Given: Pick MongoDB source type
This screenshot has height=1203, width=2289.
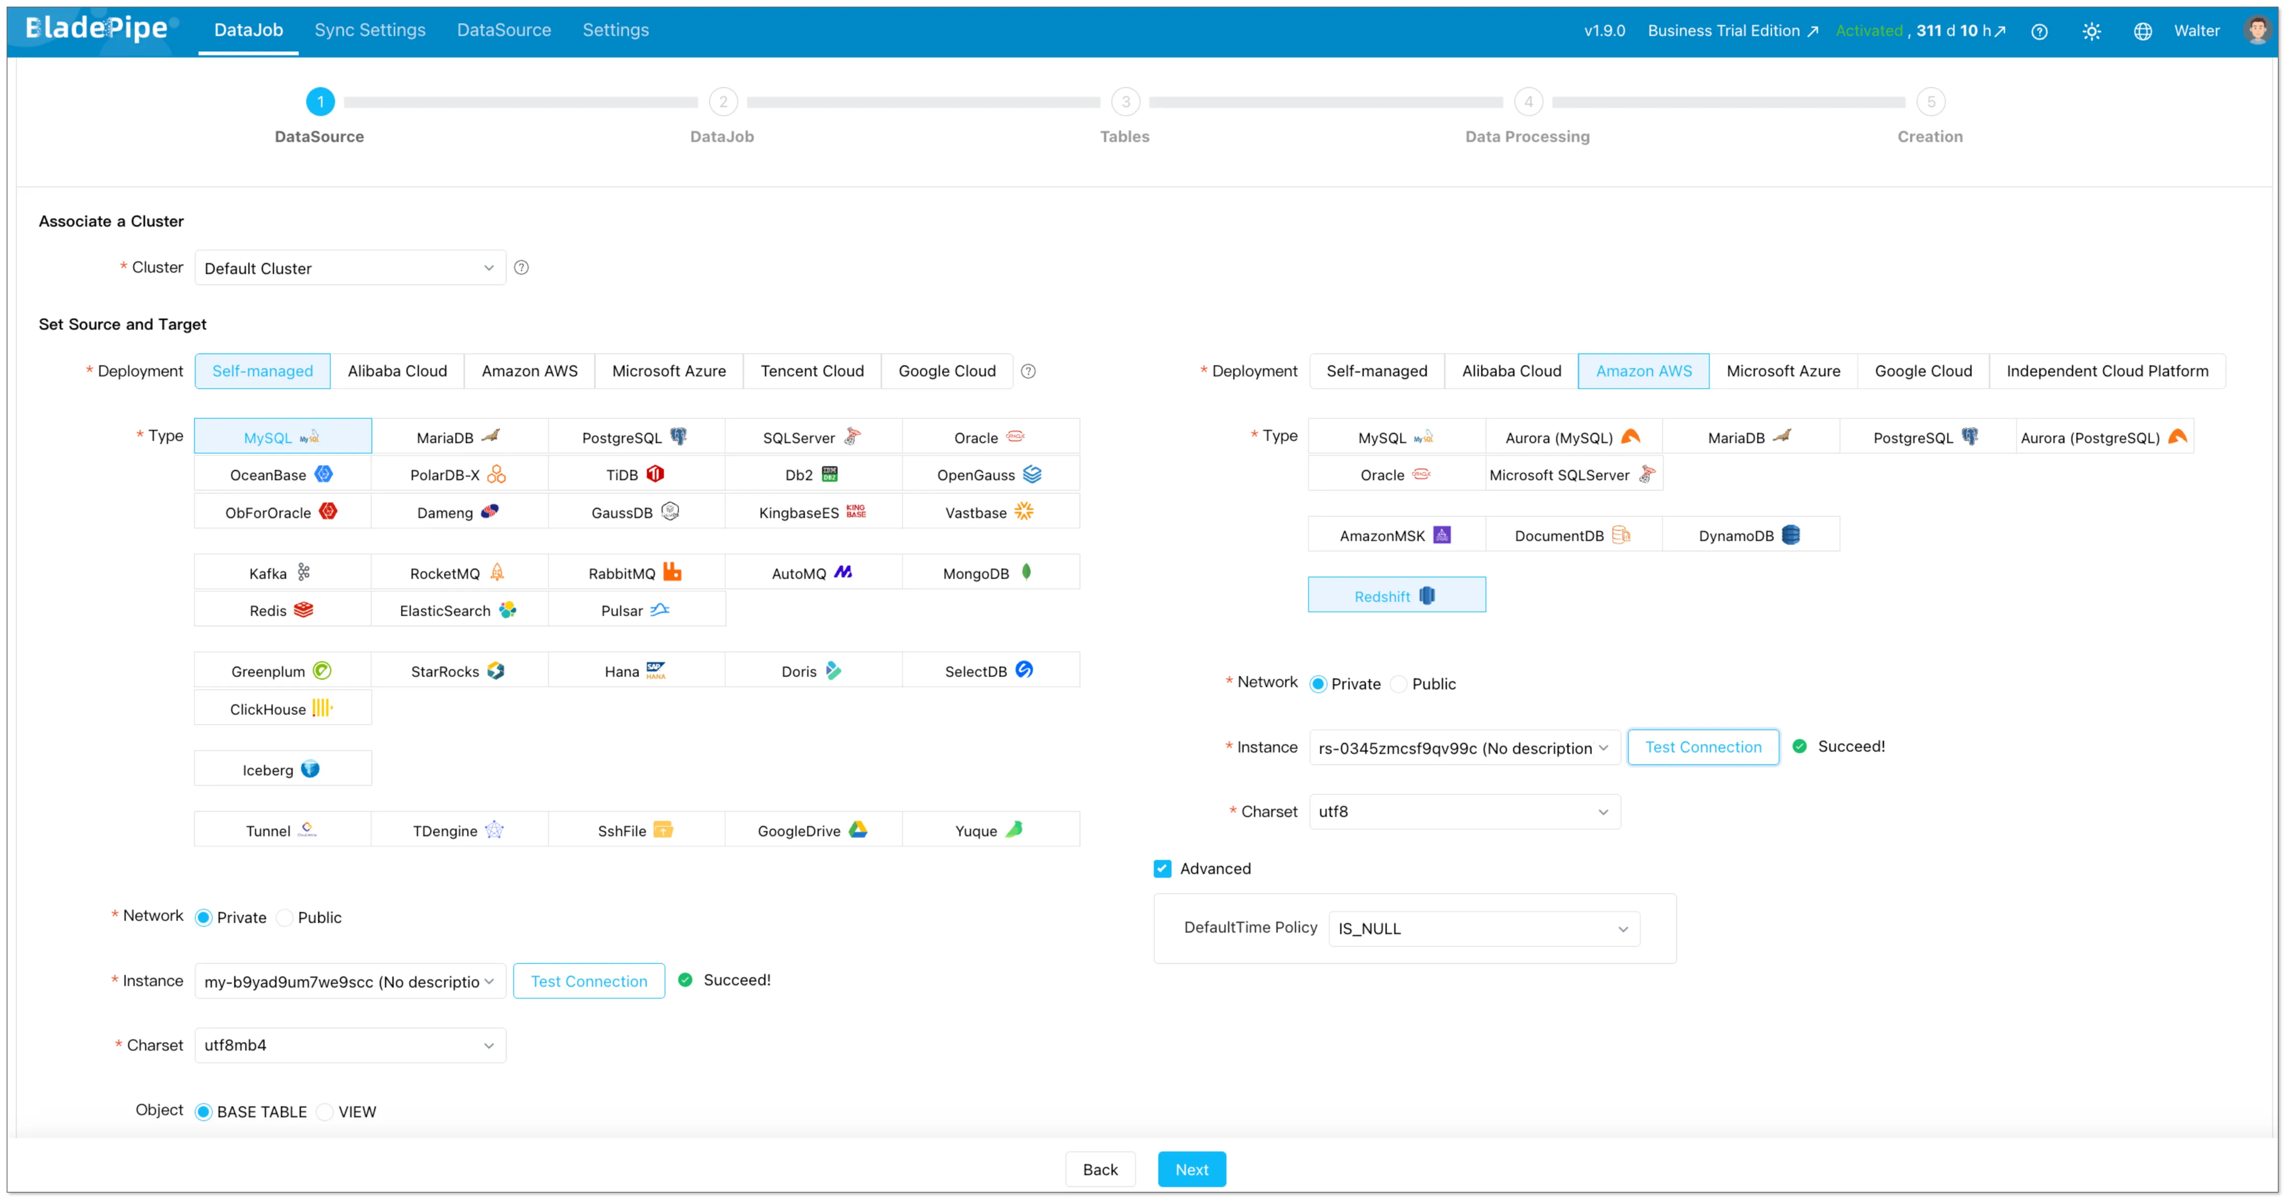Looking at the screenshot, I should pyautogui.click(x=990, y=572).
